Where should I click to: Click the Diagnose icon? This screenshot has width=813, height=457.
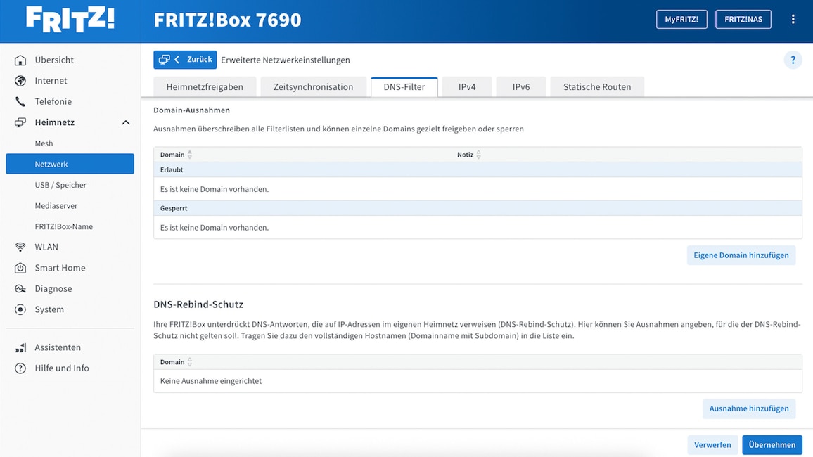point(20,288)
